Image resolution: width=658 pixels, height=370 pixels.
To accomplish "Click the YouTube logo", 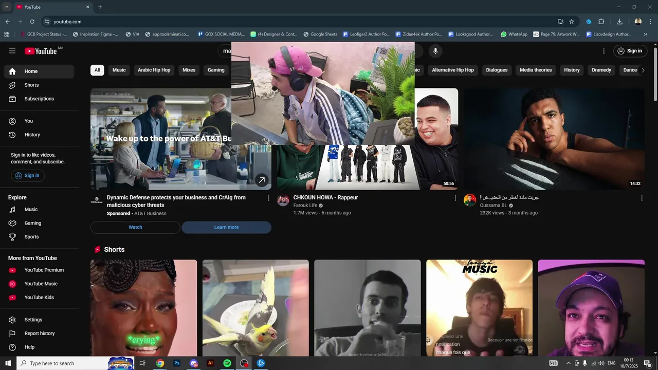I will [x=41, y=51].
